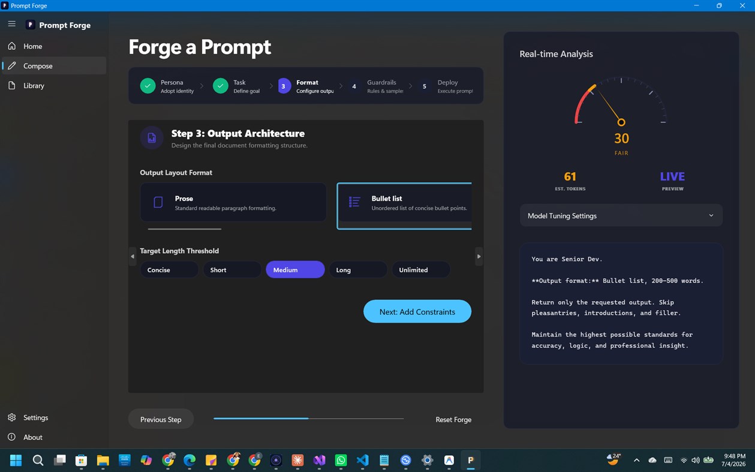Click Reset Forge
The height and width of the screenshot is (472, 755).
pyautogui.click(x=453, y=419)
